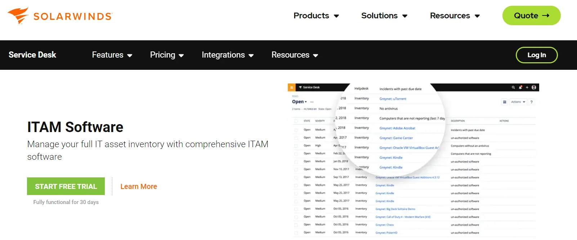Check the box for the Greynet: Chess row

click(296, 225)
